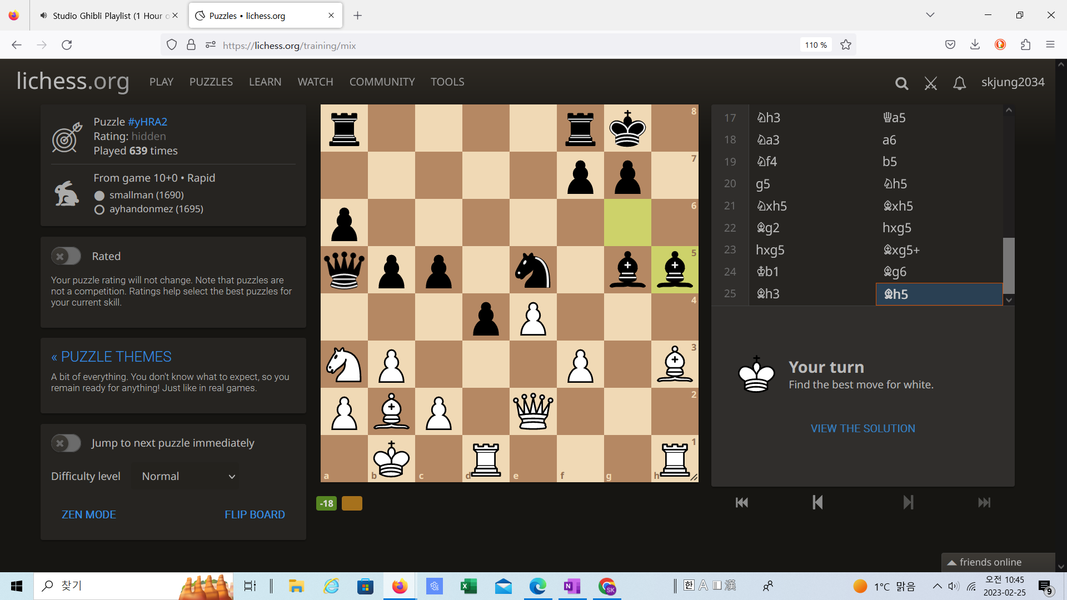This screenshot has width=1067, height=600.
Task: Click the black bishop on h5
Action: 675,270
